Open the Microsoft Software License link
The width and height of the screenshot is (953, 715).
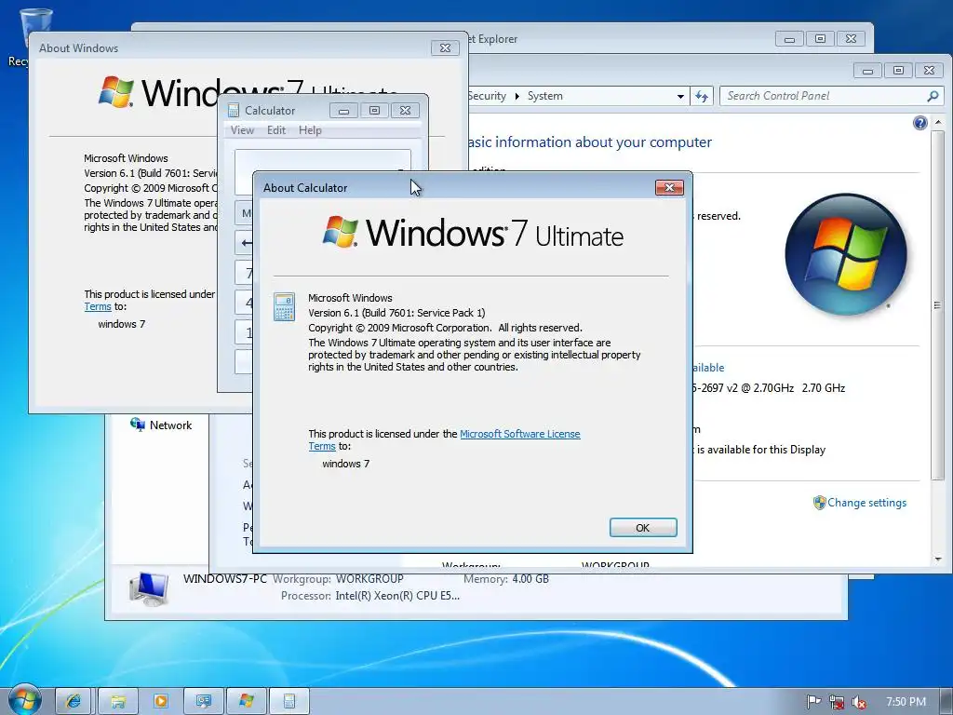point(519,434)
